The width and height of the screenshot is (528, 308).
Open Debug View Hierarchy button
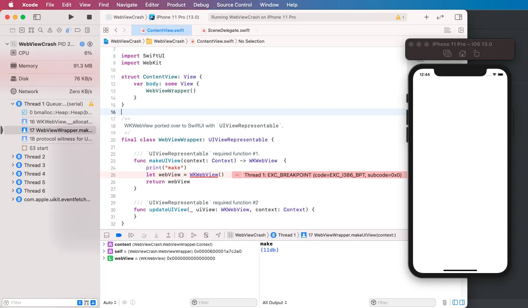point(181,235)
